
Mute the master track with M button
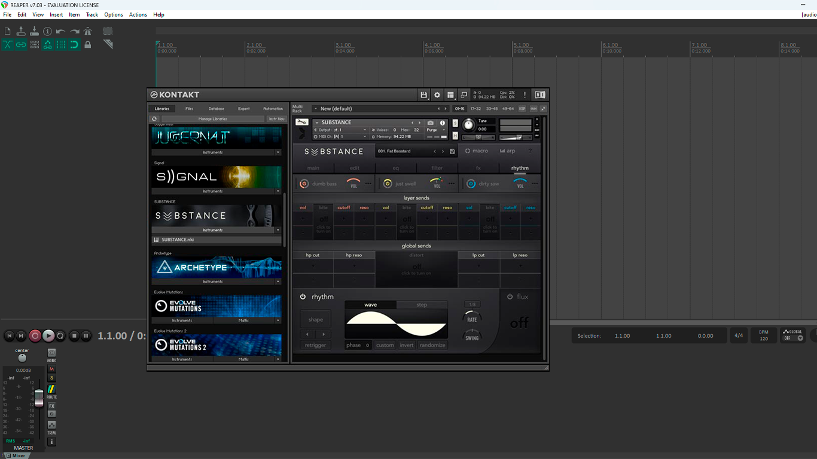point(51,369)
